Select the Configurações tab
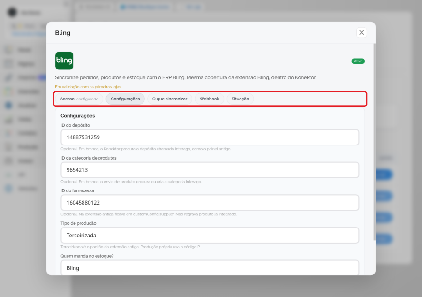 click(125, 99)
